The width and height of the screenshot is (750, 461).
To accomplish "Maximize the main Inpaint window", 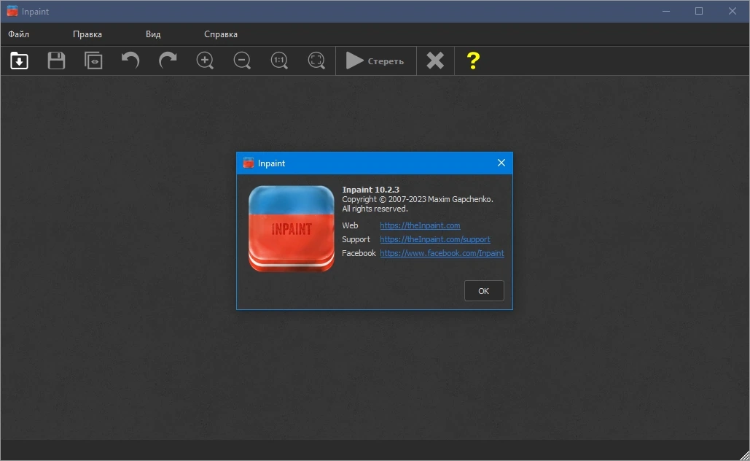I will [699, 11].
